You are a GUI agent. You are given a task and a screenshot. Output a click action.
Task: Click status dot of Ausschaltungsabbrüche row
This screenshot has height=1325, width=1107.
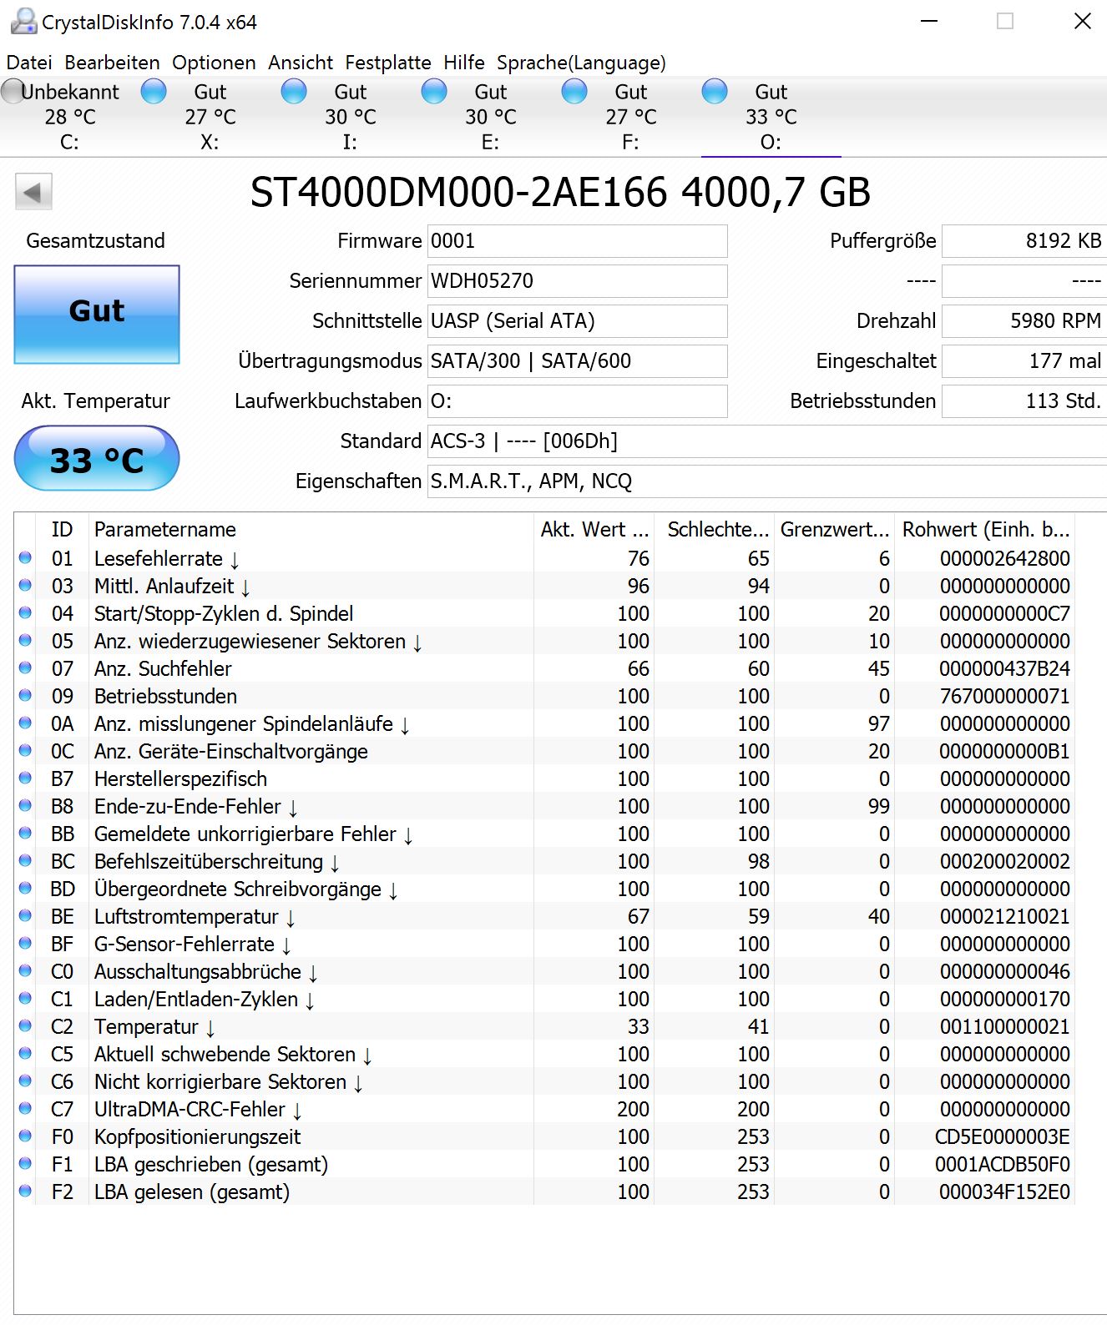click(25, 970)
